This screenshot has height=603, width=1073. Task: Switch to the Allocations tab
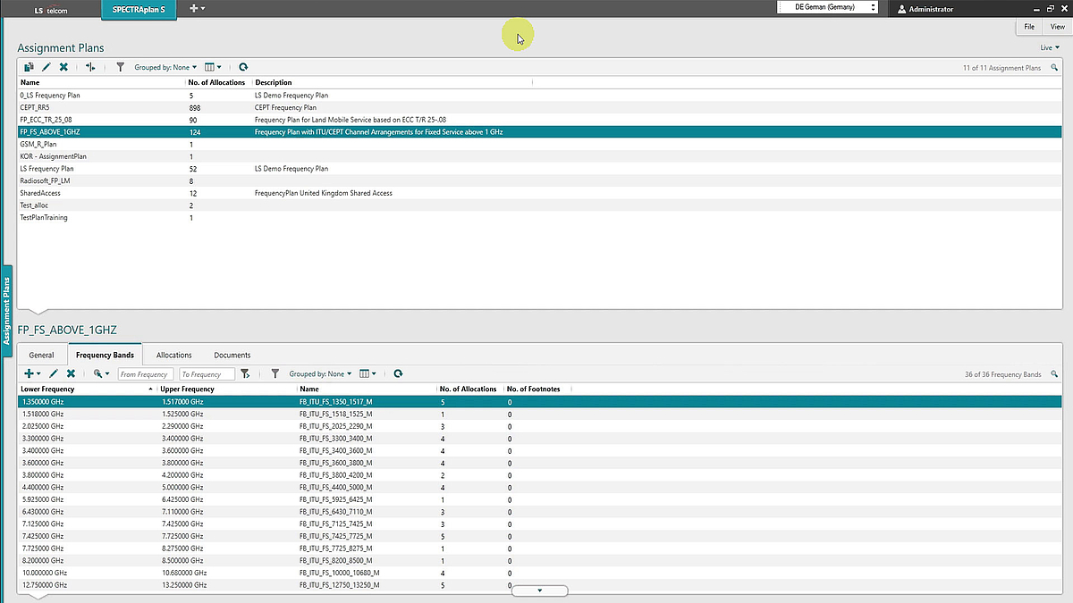[x=173, y=355]
